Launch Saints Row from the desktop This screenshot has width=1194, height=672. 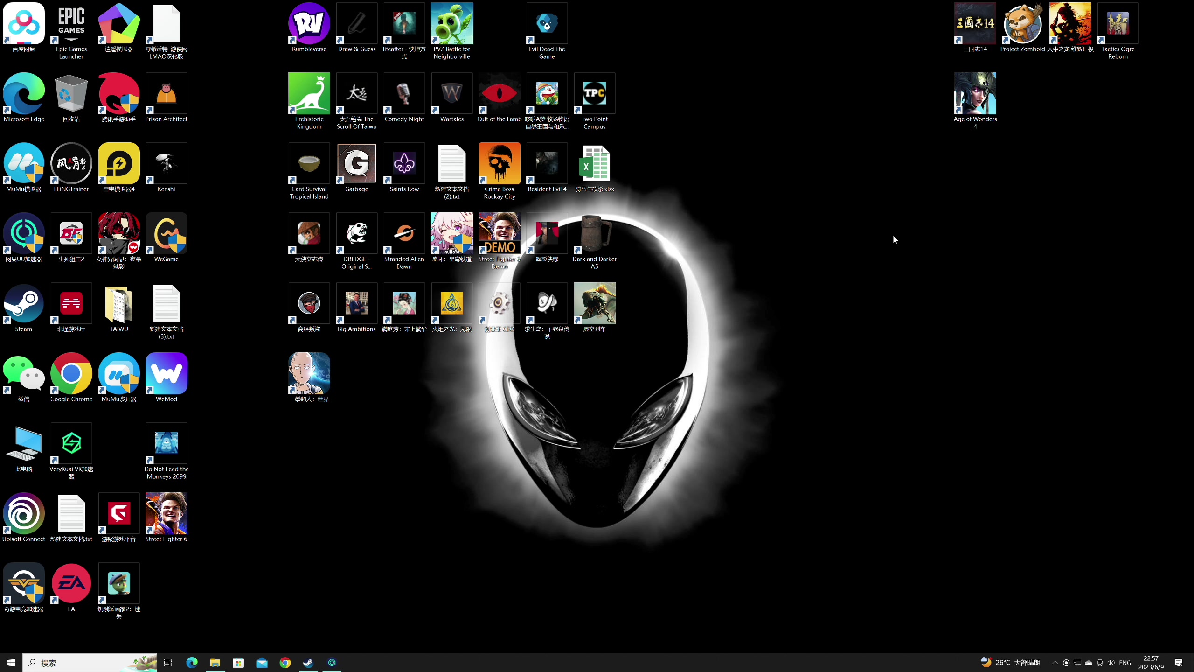(x=404, y=168)
